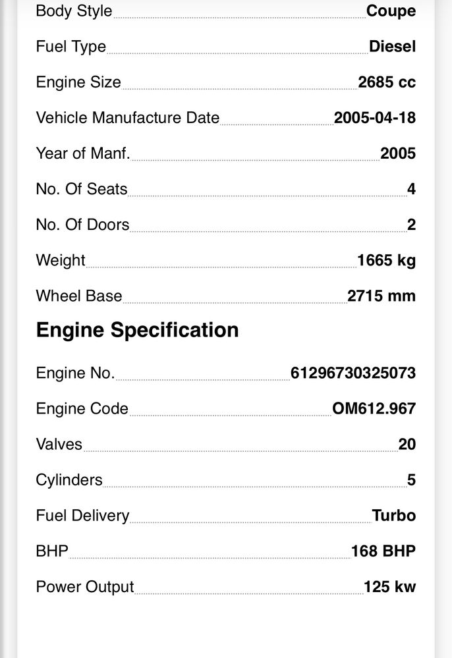Select the 168 BHP value
Viewport: 452px width, 658px height.
383,551
